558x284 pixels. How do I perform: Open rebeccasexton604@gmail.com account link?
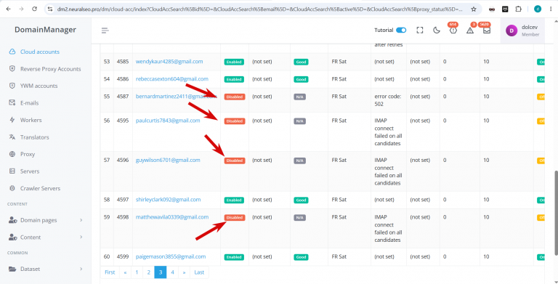tap(172, 79)
